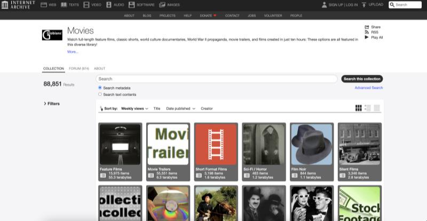
Task: Open the About menu item in navbar
Action: pos(129,15)
